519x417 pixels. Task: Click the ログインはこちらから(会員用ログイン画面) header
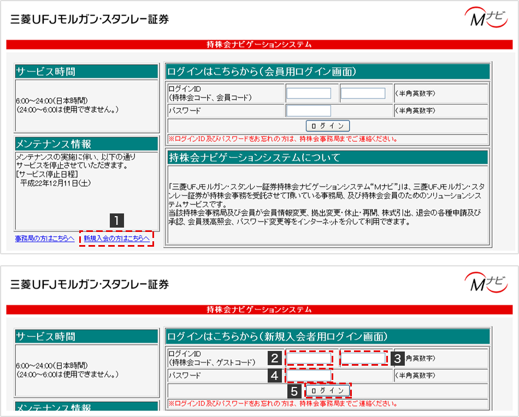point(327,72)
